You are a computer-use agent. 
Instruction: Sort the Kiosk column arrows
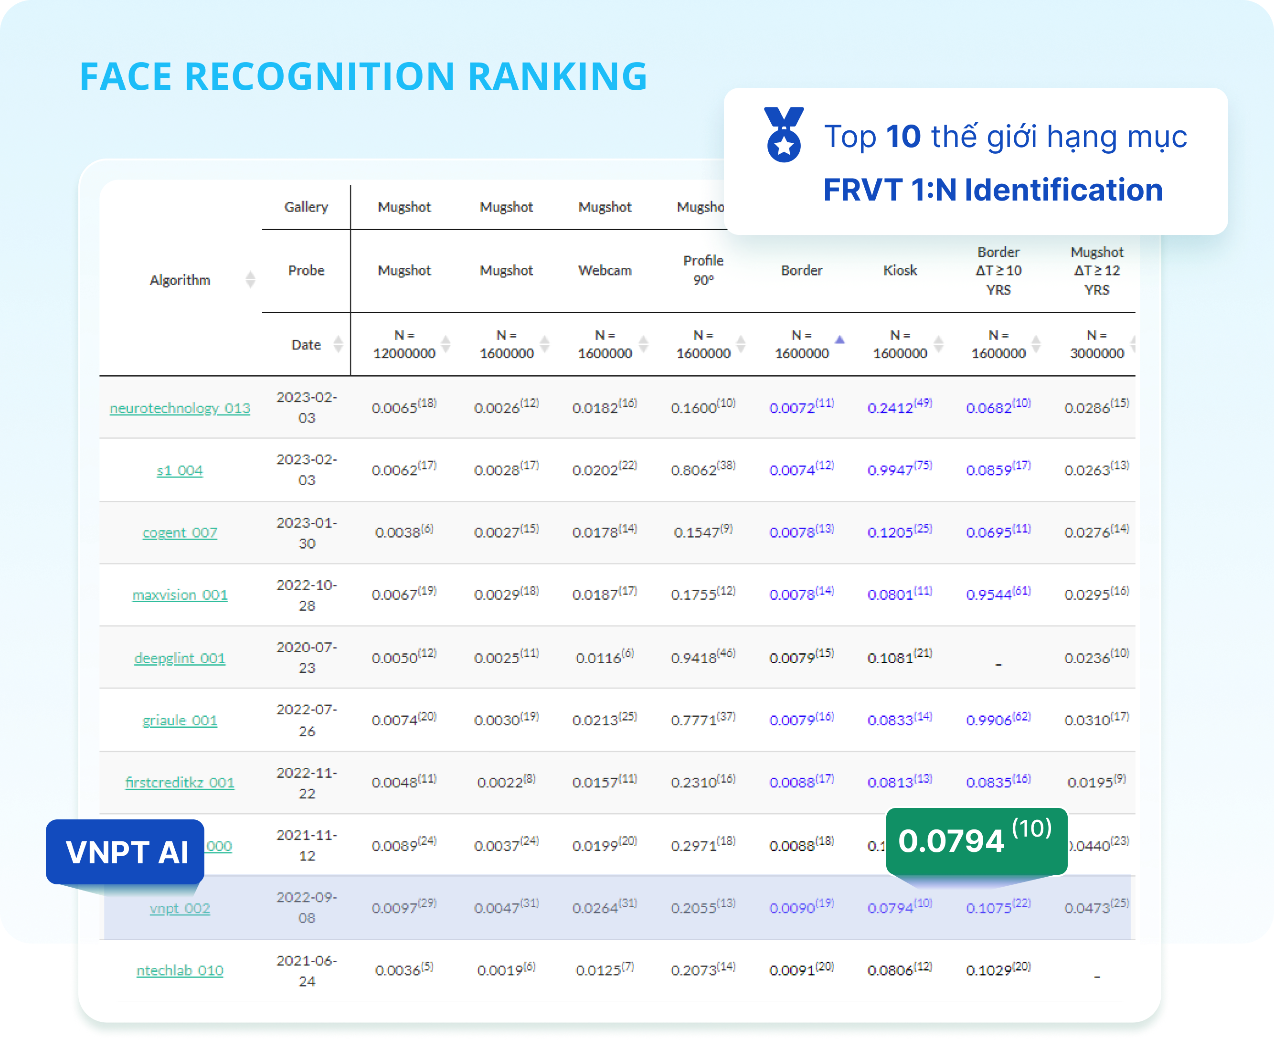[x=939, y=344]
